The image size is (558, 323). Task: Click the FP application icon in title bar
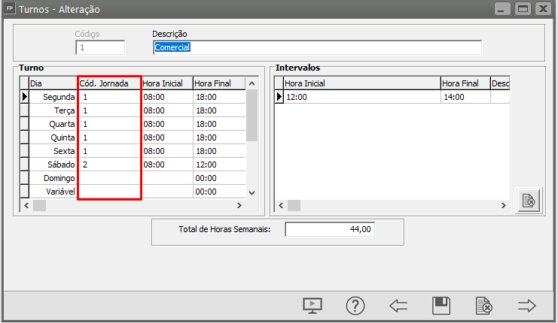coord(9,10)
